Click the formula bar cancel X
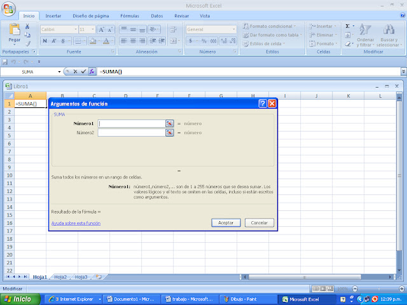 (x=75, y=72)
